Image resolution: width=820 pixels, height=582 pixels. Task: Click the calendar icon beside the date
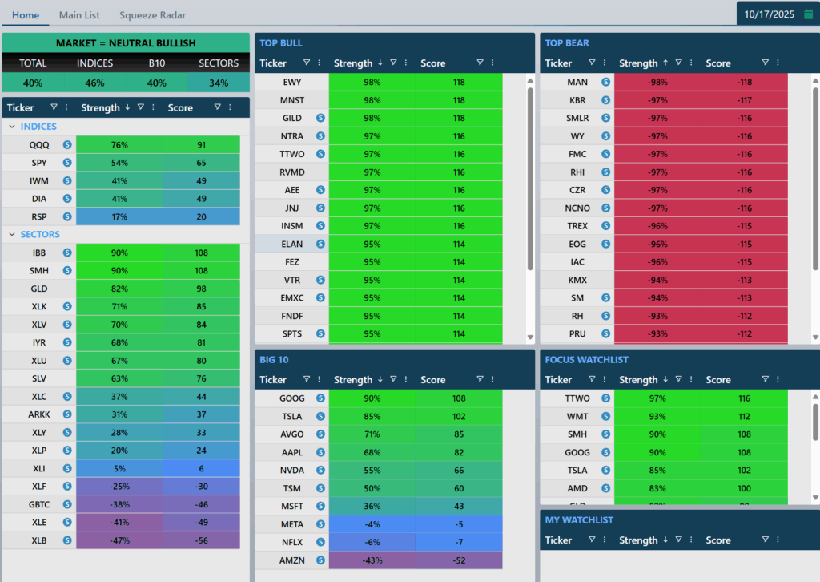tap(808, 14)
